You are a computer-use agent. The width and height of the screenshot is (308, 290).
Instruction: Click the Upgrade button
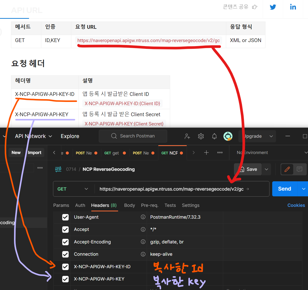pos(252,136)
